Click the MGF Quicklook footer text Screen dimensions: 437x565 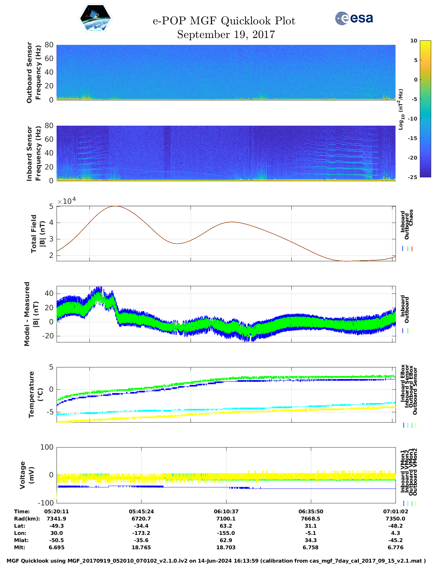tap(216, 561)
